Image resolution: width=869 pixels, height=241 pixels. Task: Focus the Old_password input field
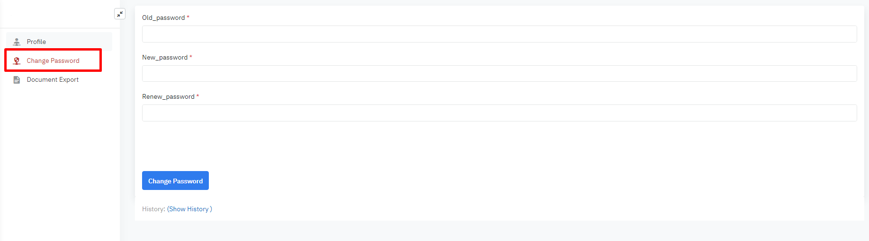tap(499, 34)
